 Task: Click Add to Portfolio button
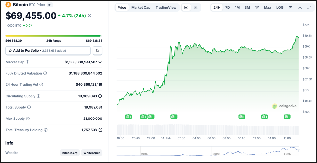tap(48, 51)
